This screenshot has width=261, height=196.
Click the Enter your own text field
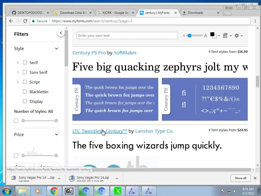[127, 35]
